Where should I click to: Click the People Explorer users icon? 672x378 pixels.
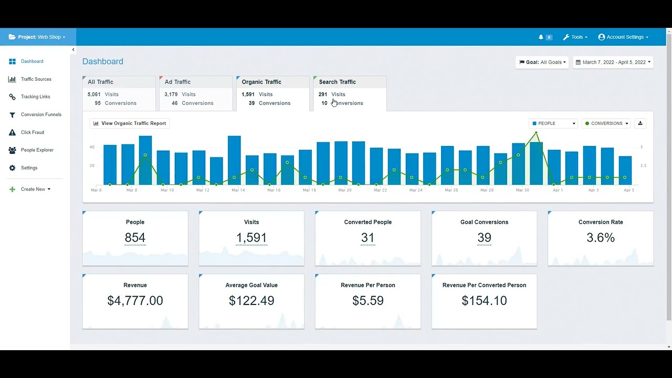click(12, 150)
